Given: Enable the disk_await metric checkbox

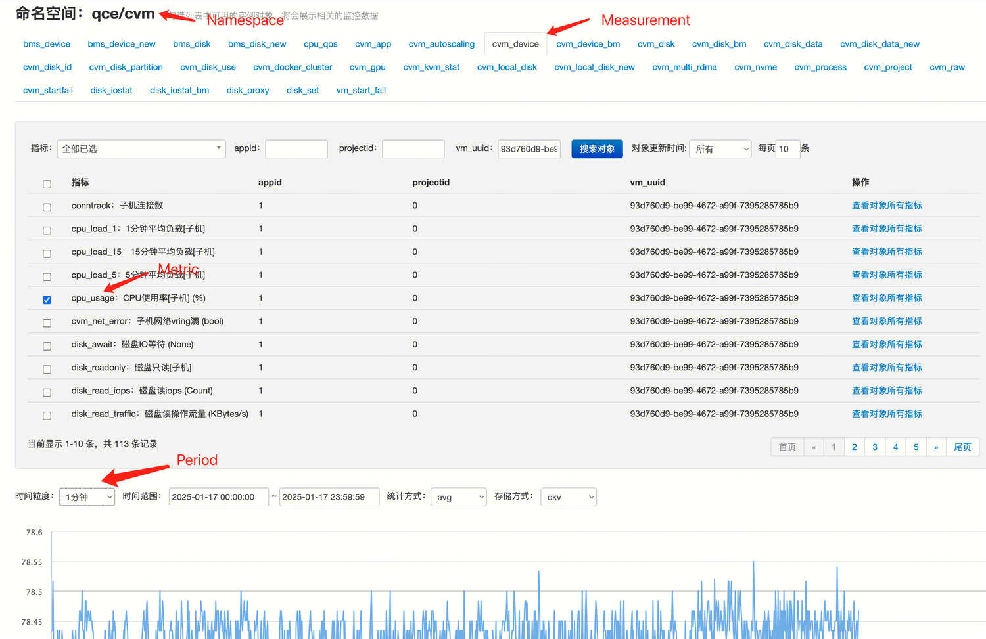Looking at the screenshot, I should (x=47, y=346).
